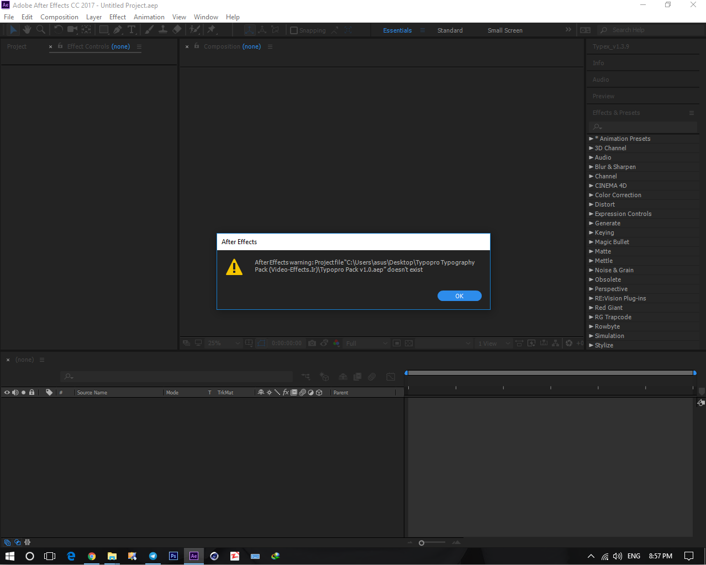
Task: Open the Project panel tab
Action: tap(17, 46)
